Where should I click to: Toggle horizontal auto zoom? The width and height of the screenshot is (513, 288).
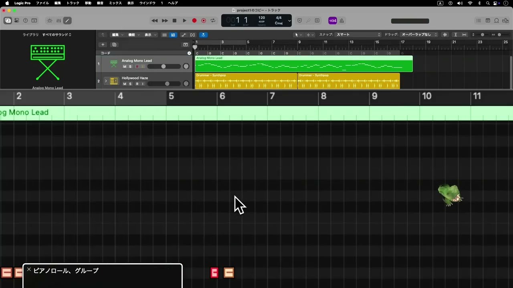[x=464, y=35]
